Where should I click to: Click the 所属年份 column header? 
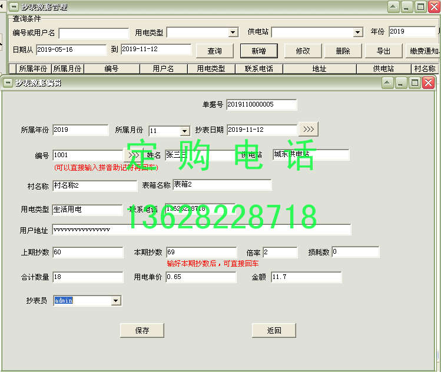[x=33, y=69]
